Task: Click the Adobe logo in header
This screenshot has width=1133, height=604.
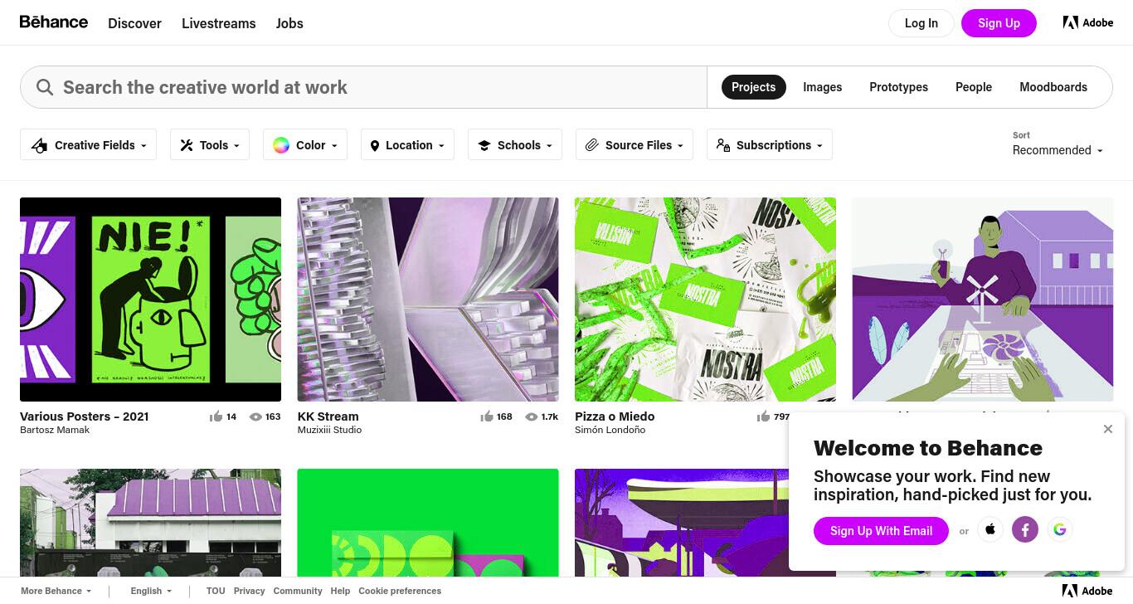Action: pos(1088,22)
